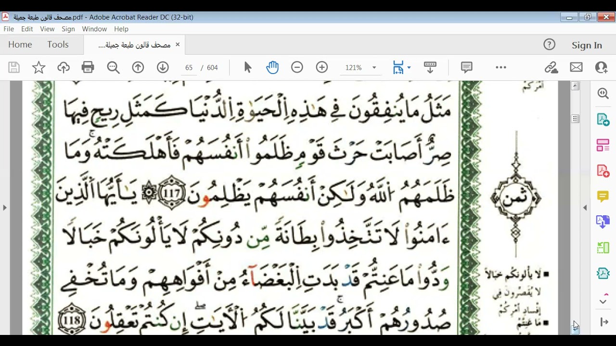Switch to the Tools tab
The image size is (616, 346).
[x=58, y=45]
